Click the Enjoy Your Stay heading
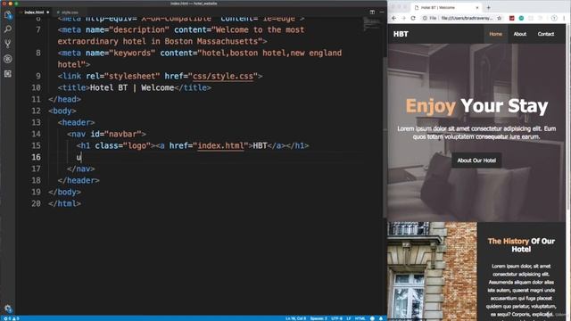 pyautogui.click(x=476, y=106)
